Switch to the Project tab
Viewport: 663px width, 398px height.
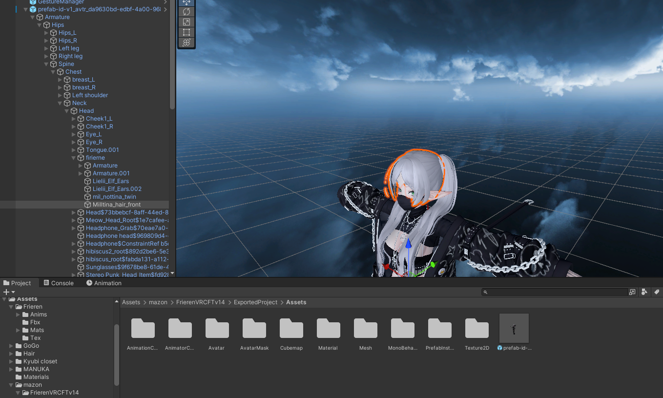point(17,283)
